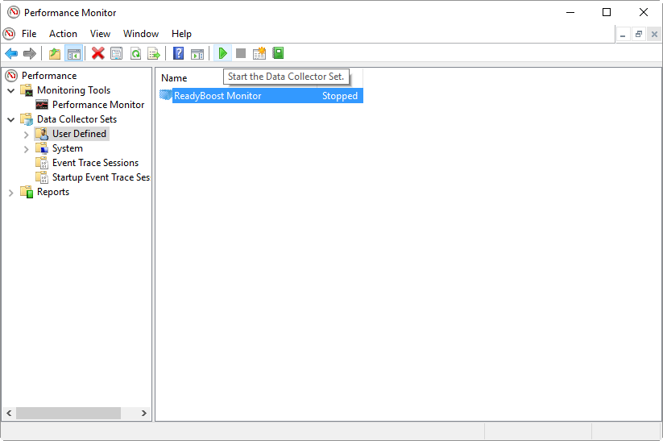The image size is (663, 441).
Task: Click the red Delete icon
Action: point(98,54)
